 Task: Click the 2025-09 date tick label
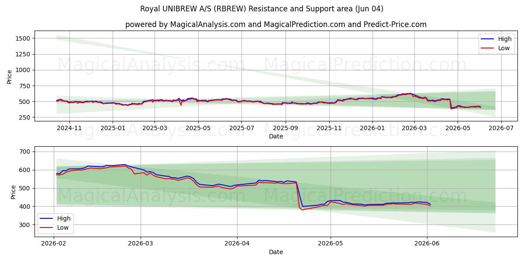click(286, 128)
